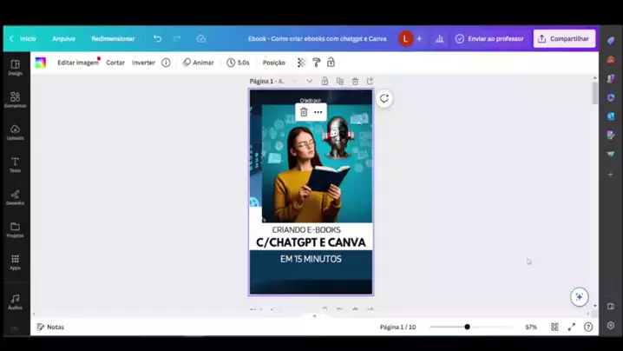Go back to Início
Screen dimensions: 623x351
(23, 38)
